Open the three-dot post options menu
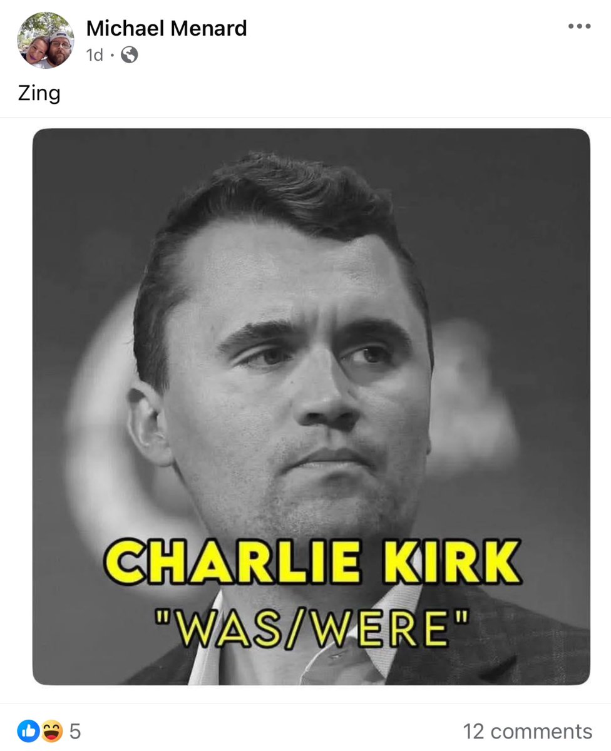Viewport: 611px width, 751px height. coord(579,26)
